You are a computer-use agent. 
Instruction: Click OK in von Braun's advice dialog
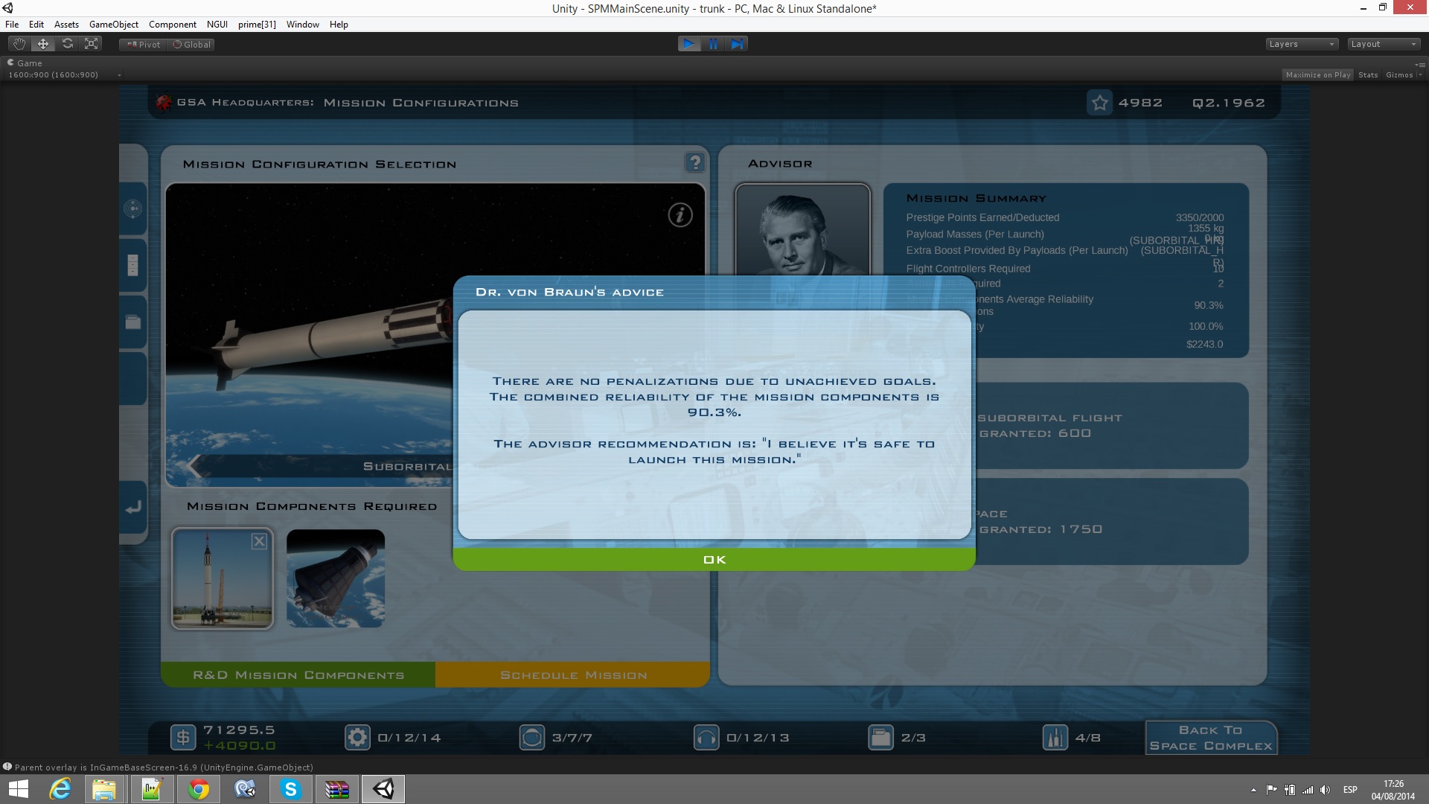(714, 560)
